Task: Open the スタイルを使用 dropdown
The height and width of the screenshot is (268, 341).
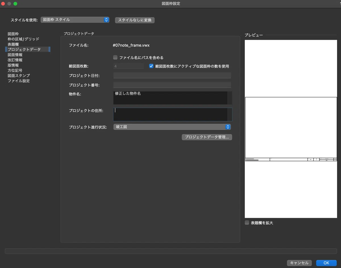Action: 75,20
